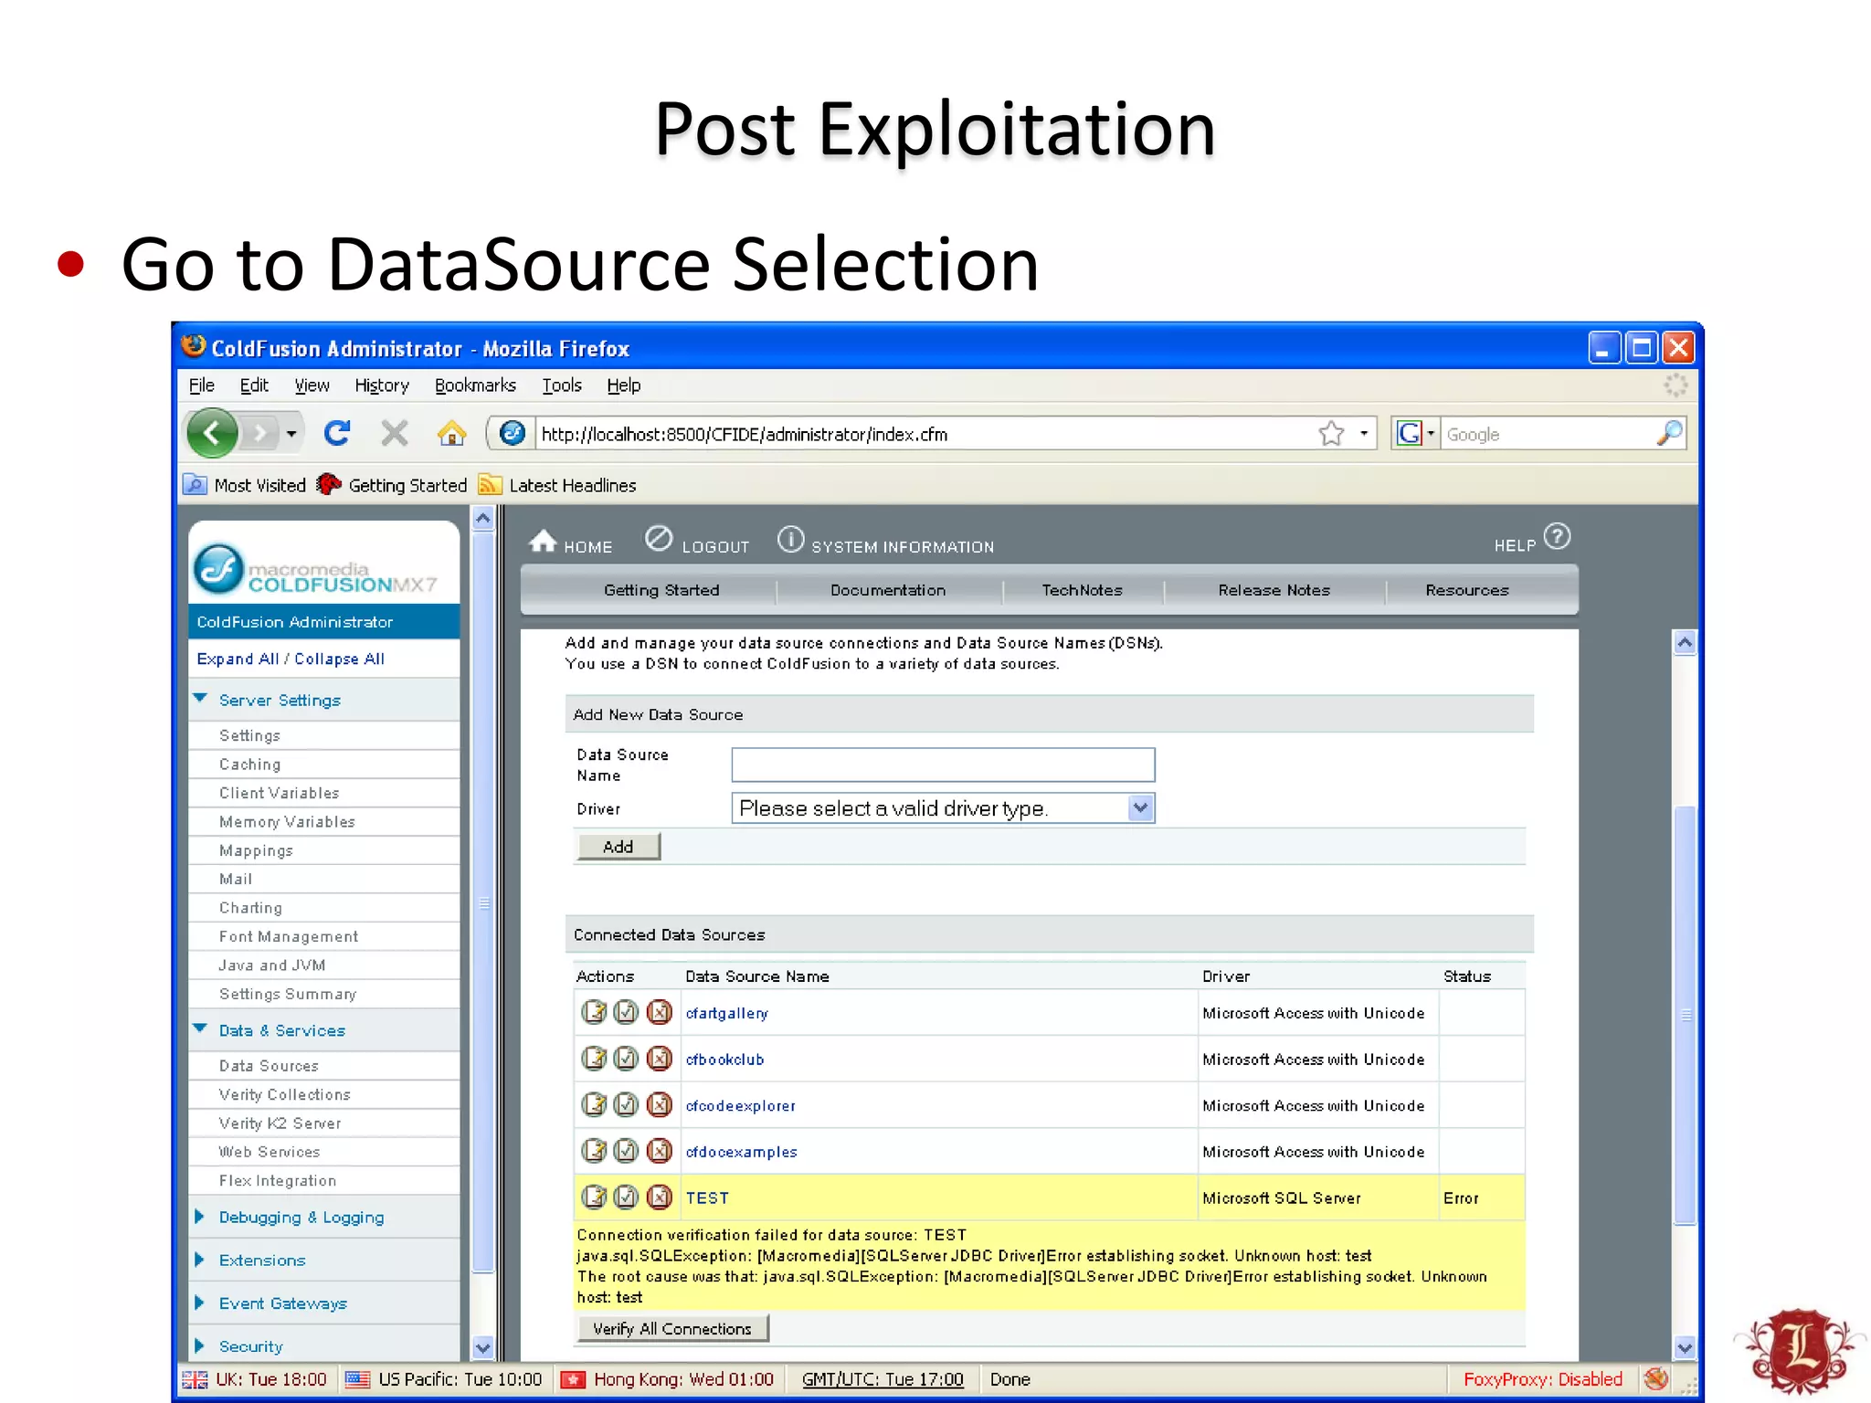Go back with the green Back arrow
Image resolution: width=1871 pixels, height=1403 pixels.
pos(212,433)
